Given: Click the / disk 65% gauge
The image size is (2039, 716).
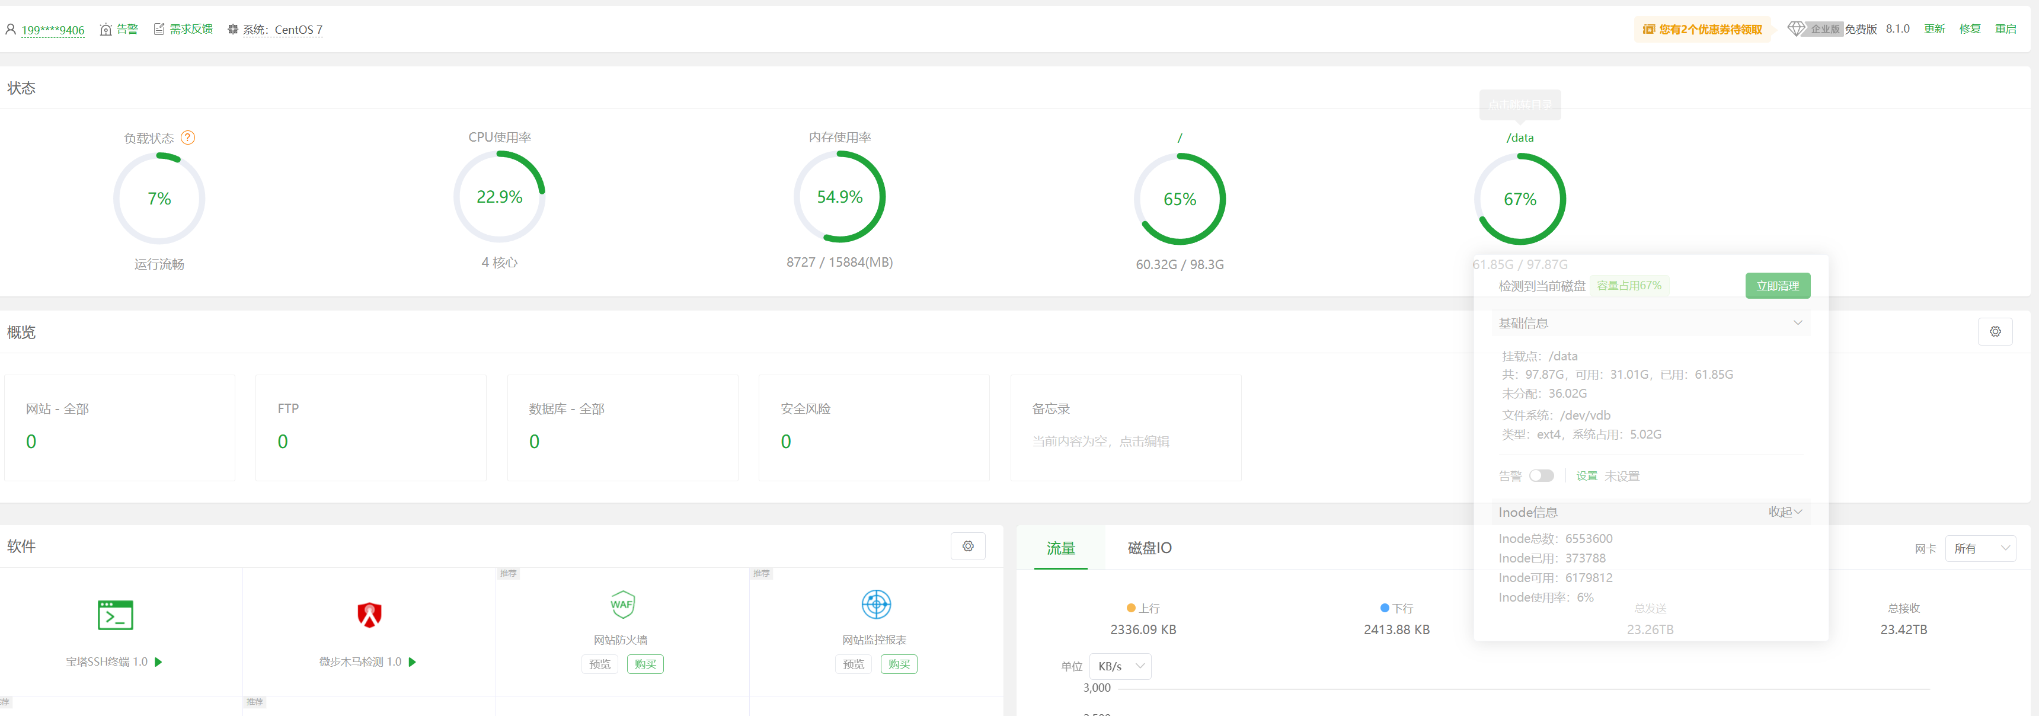Looking at the screenshot, I should click(1180, 199).
